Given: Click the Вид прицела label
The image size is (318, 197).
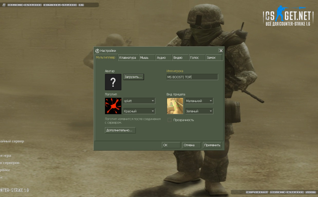Looking at the screenshot, I should point(176,94).
